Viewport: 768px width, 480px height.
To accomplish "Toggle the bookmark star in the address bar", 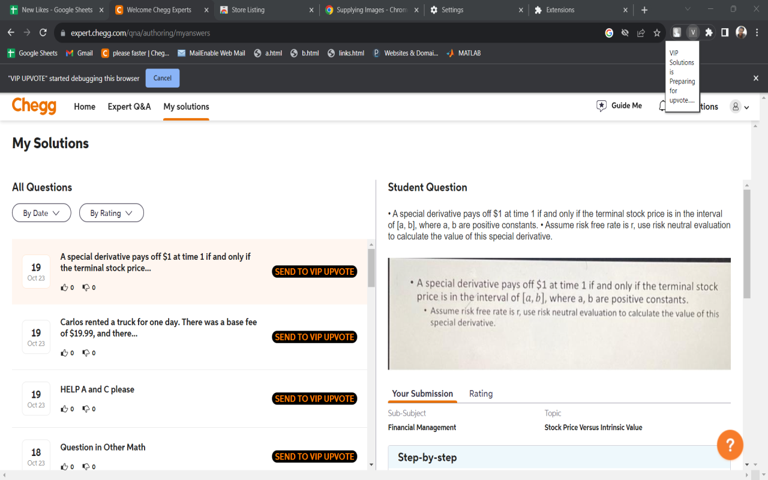I will click(x=656, y=33).
